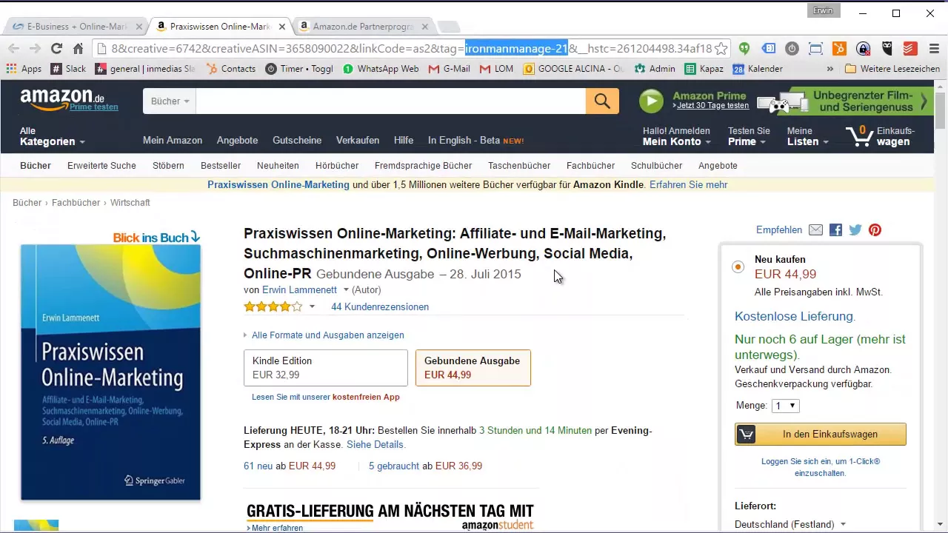This screenshot has width=948, height=533.
Task: Open the Hörbücher menu item
Action: [x=337, y=166]
